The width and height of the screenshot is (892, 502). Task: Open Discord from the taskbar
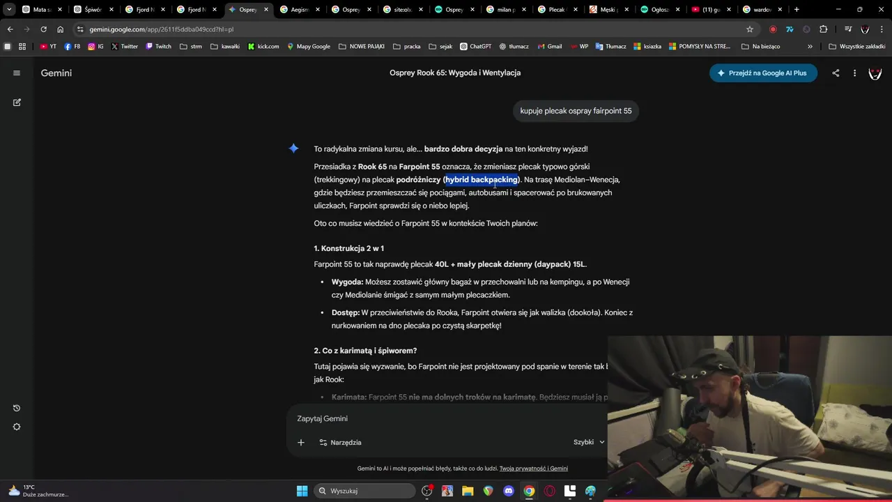coord(509,491)
